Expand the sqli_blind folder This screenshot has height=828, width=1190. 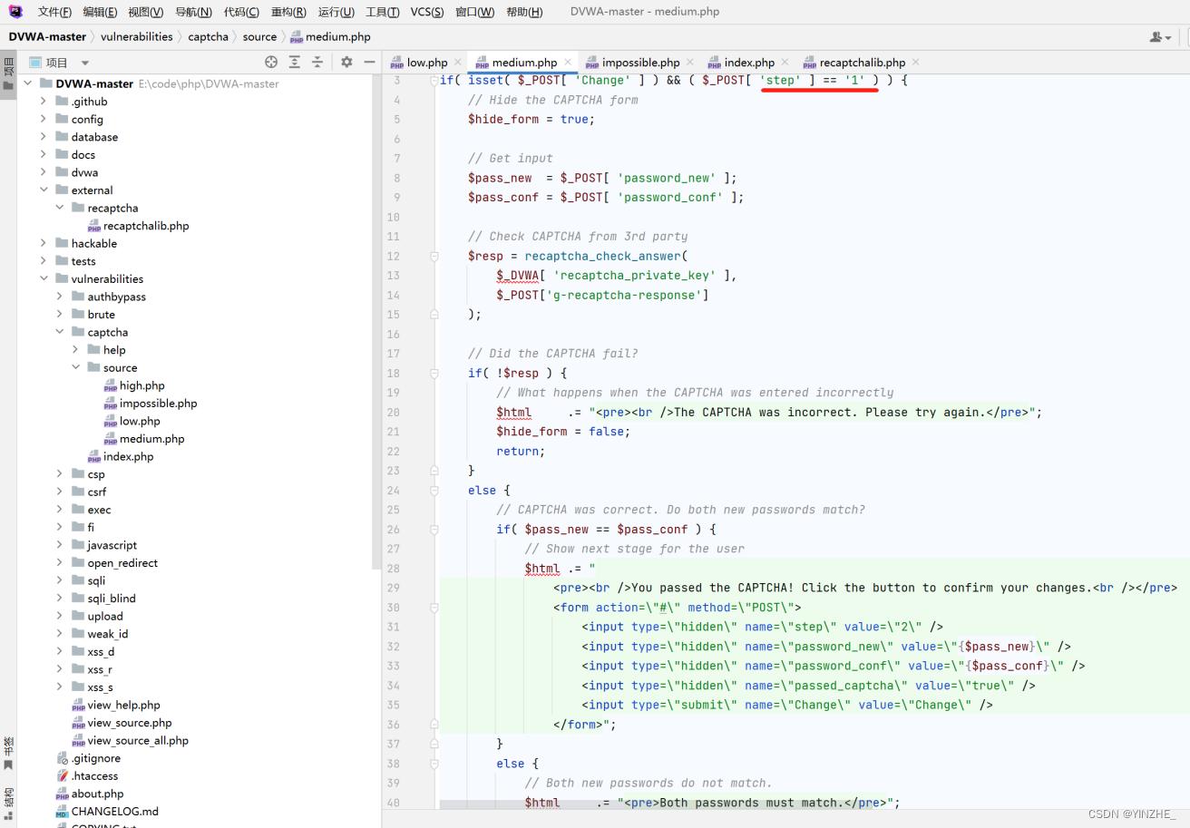60,599
